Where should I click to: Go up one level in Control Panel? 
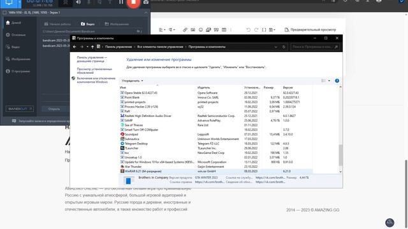click(92, 47)
